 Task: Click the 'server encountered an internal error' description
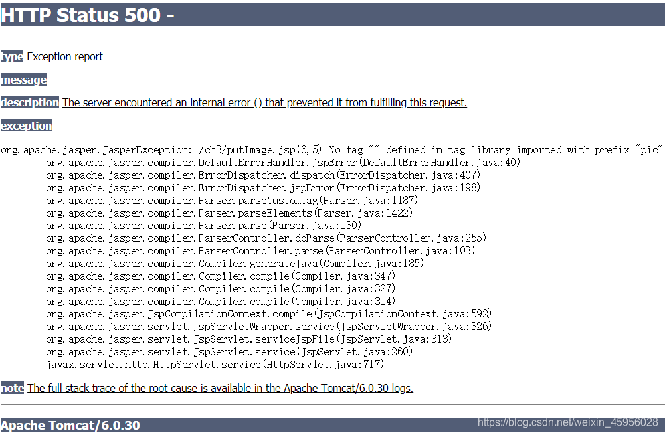(264, 102)
